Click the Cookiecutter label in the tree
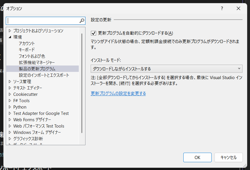The width and height of the screenshot is (250, 170). click(25, 94)
